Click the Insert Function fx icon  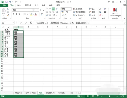(x=31, y=23)
